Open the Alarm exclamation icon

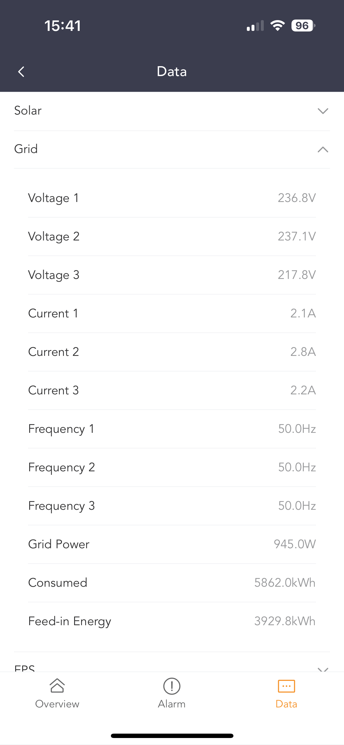172,686
